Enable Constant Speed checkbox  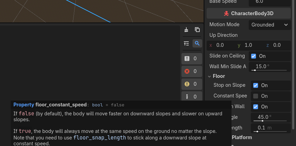[256, 96]
